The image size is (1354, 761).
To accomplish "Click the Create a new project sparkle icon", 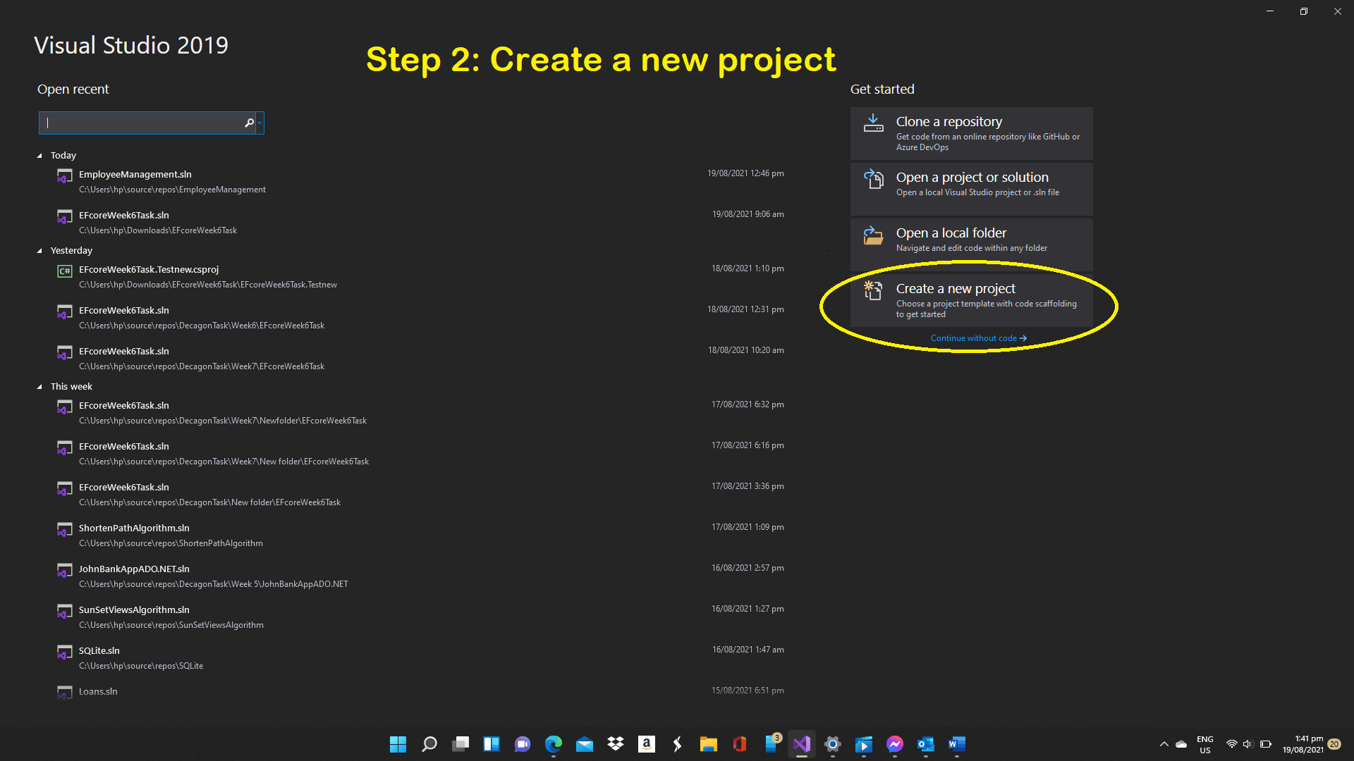I will point(874,291).
